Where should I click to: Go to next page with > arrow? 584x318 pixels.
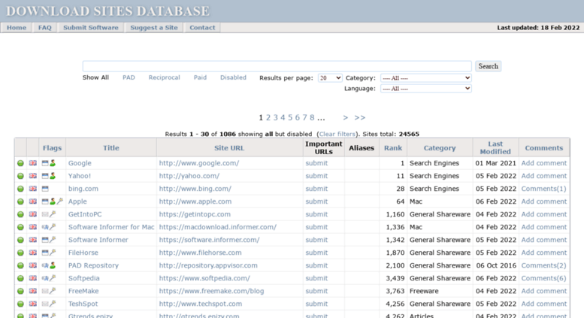[345, 118]
